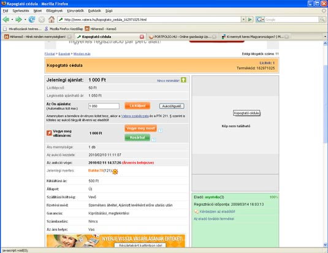
Task: Open the Könyvjelzők menu
Action: pyautogui.click(x=75, y=10)
